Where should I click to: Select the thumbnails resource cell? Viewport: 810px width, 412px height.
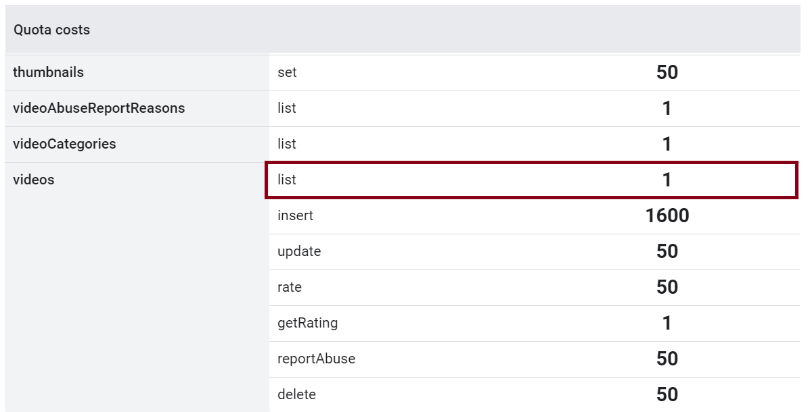click(48, 72)
